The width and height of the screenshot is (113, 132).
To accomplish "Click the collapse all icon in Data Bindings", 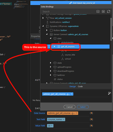I will point(98,11).
